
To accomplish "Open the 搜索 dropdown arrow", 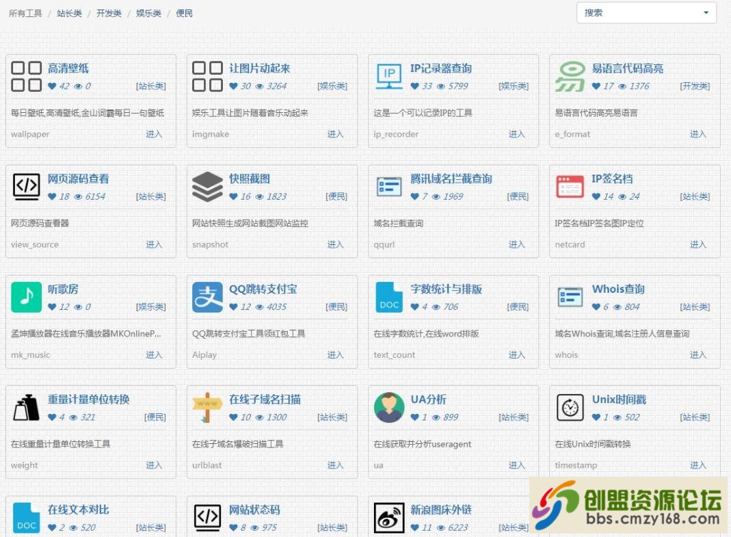I will click(x=706, y=12).
